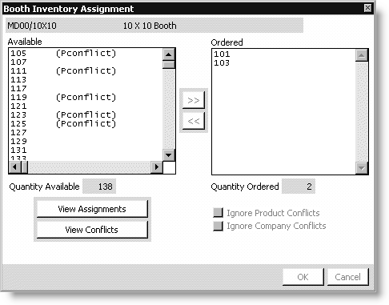Click Available list scroll-left arrow
The image size is (389, 305).
14,167
